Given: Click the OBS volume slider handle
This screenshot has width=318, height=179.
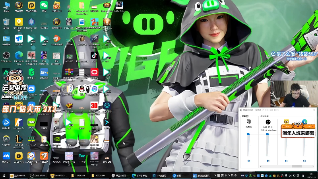Looking at the screenshot, I should pos(268,134).
